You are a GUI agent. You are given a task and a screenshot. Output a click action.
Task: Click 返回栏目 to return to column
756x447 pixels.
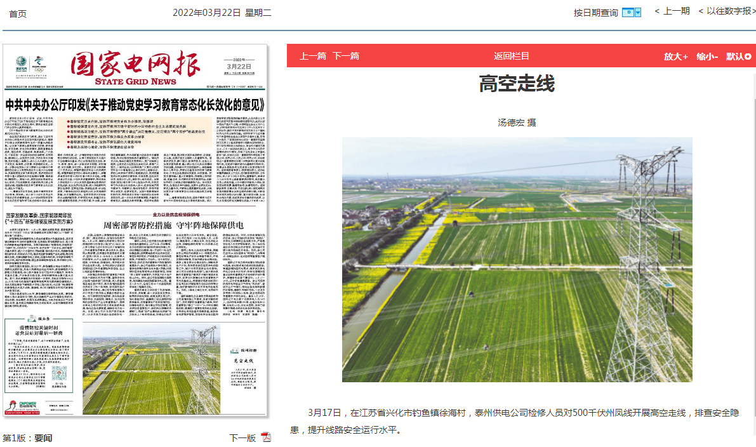(x=512, y=56)
